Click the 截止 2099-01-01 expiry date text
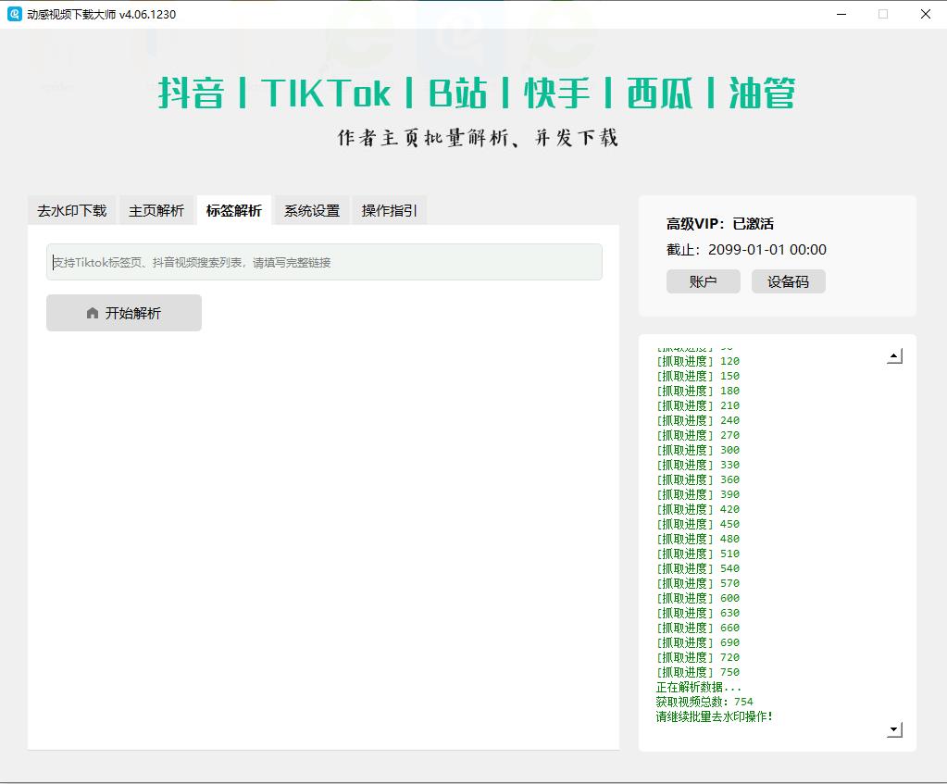Image resolution: width=947 pixels, height=784 pixels. coord(746,250)
